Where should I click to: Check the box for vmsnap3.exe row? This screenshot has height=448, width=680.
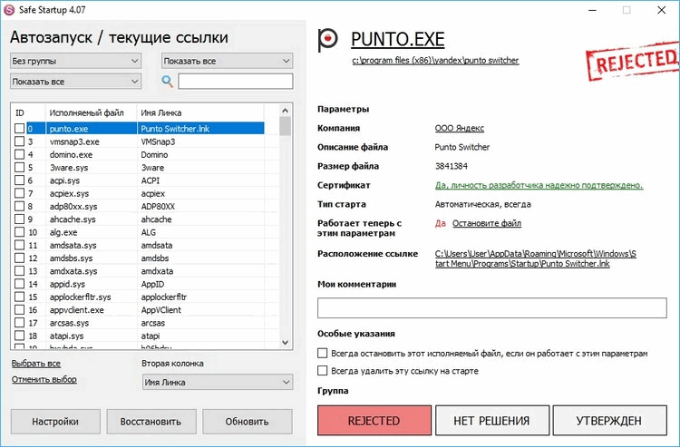tap(20, 141)
